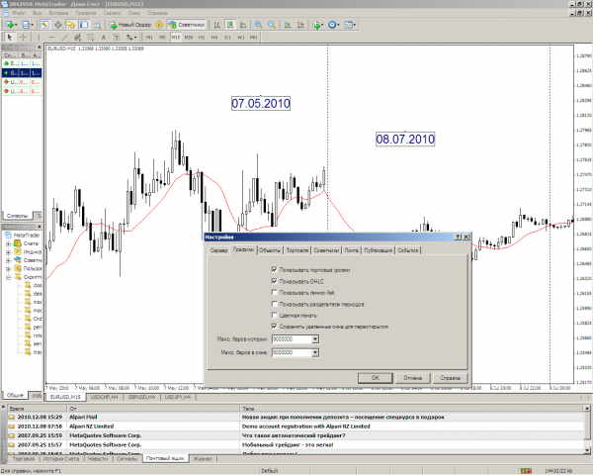593x475 pixels.
Task: Open message Что такое автоматический трейдинг?
Action: [x=296, y=435]
